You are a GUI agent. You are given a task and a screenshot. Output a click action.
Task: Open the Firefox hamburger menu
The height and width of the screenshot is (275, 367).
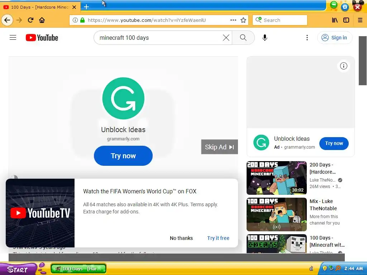click(360, 20)
